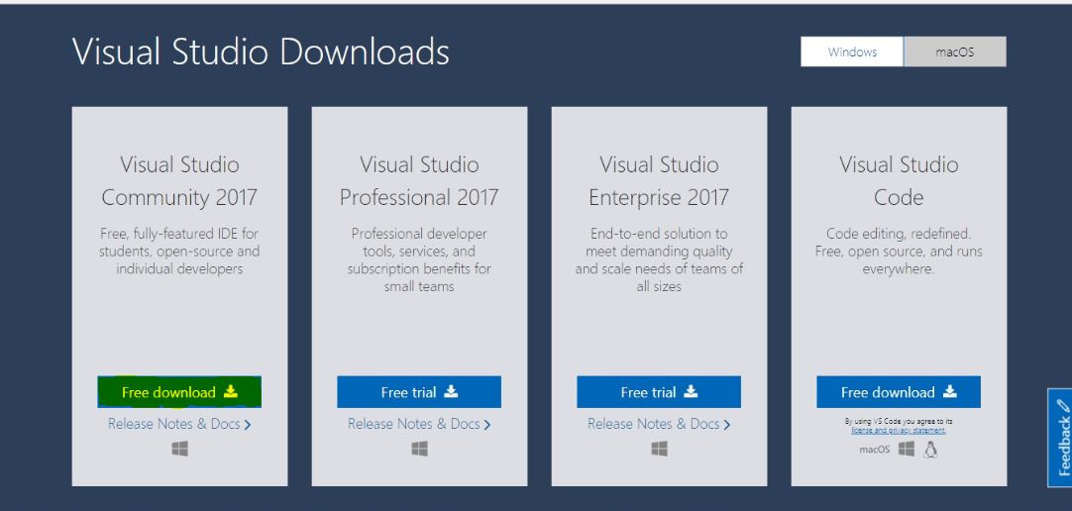Start Free trial of Visual Studio Enterprise 2017
Viewport: 1072px width, 511px height.
(x=659, y=392)
